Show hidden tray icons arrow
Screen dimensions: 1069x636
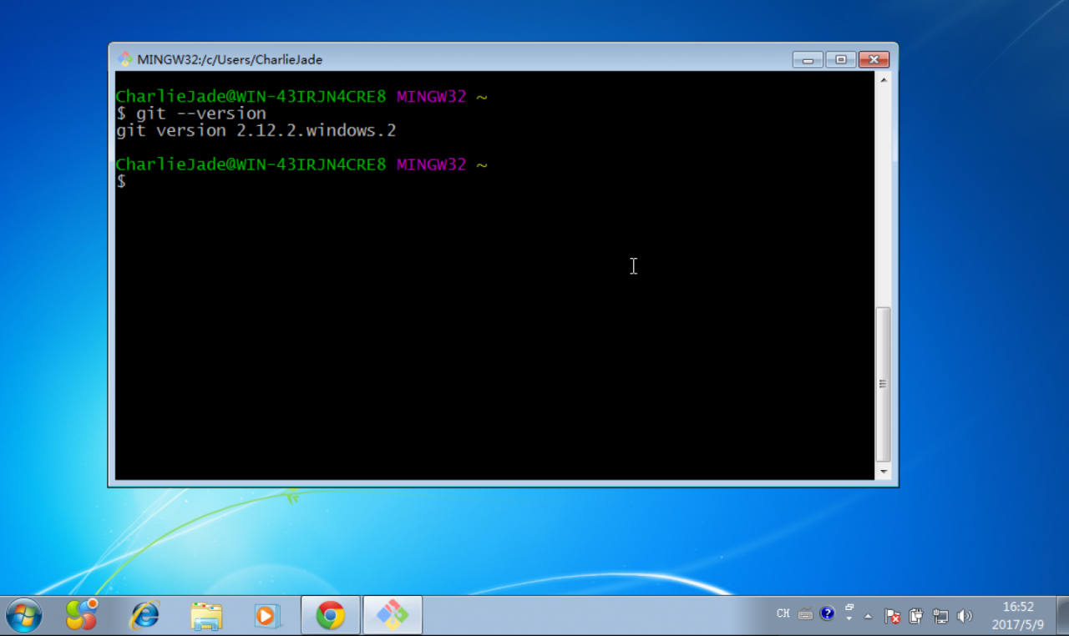pos(868,616)
